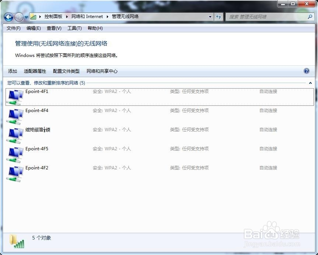This screenshot has height=255, width=318.
Task: Select the Epoint-4F2 wireless network icon
Action: pos(14,173)
